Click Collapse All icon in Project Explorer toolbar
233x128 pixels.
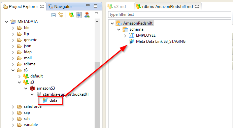[x=53, y=15]
